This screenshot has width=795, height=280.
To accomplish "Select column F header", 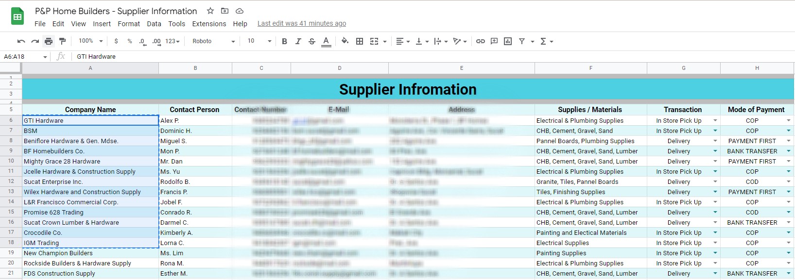I will [x=591, y=68].
